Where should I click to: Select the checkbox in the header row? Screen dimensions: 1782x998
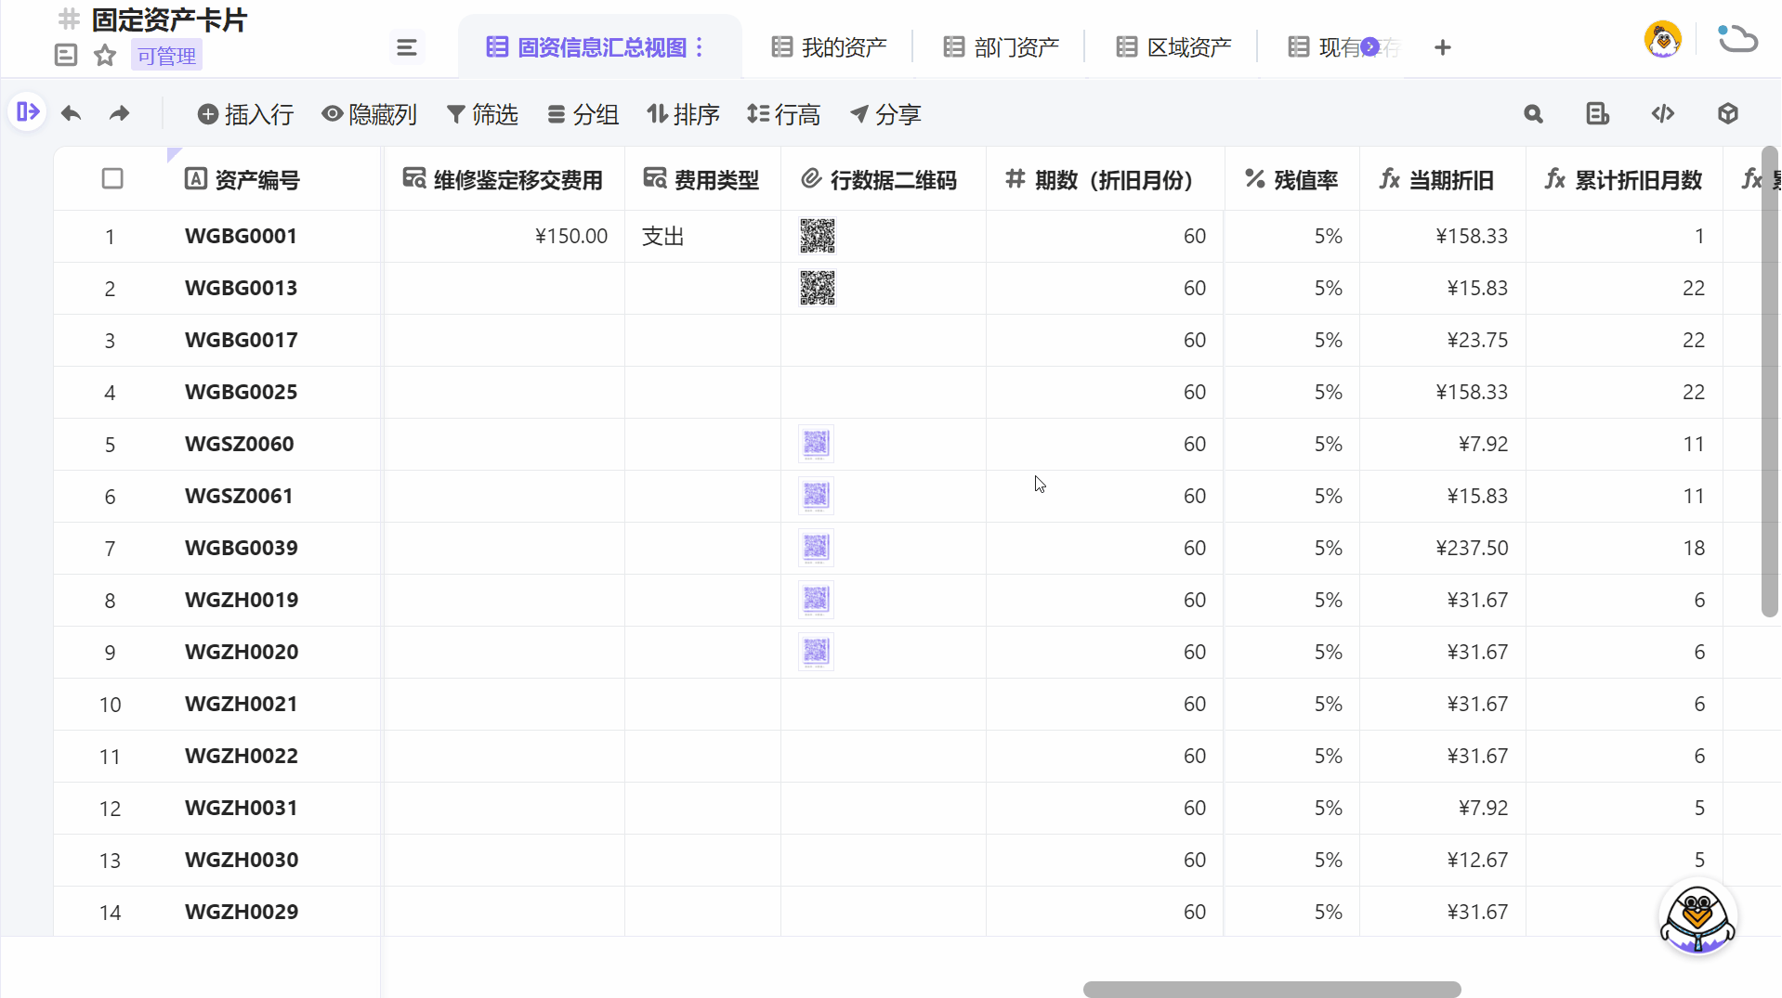tap(112, 178)
